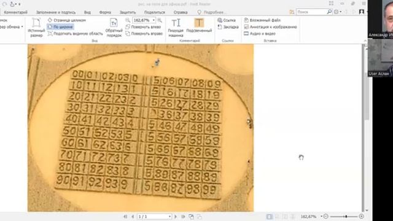Click status bar zoom-in plus button

361,217
